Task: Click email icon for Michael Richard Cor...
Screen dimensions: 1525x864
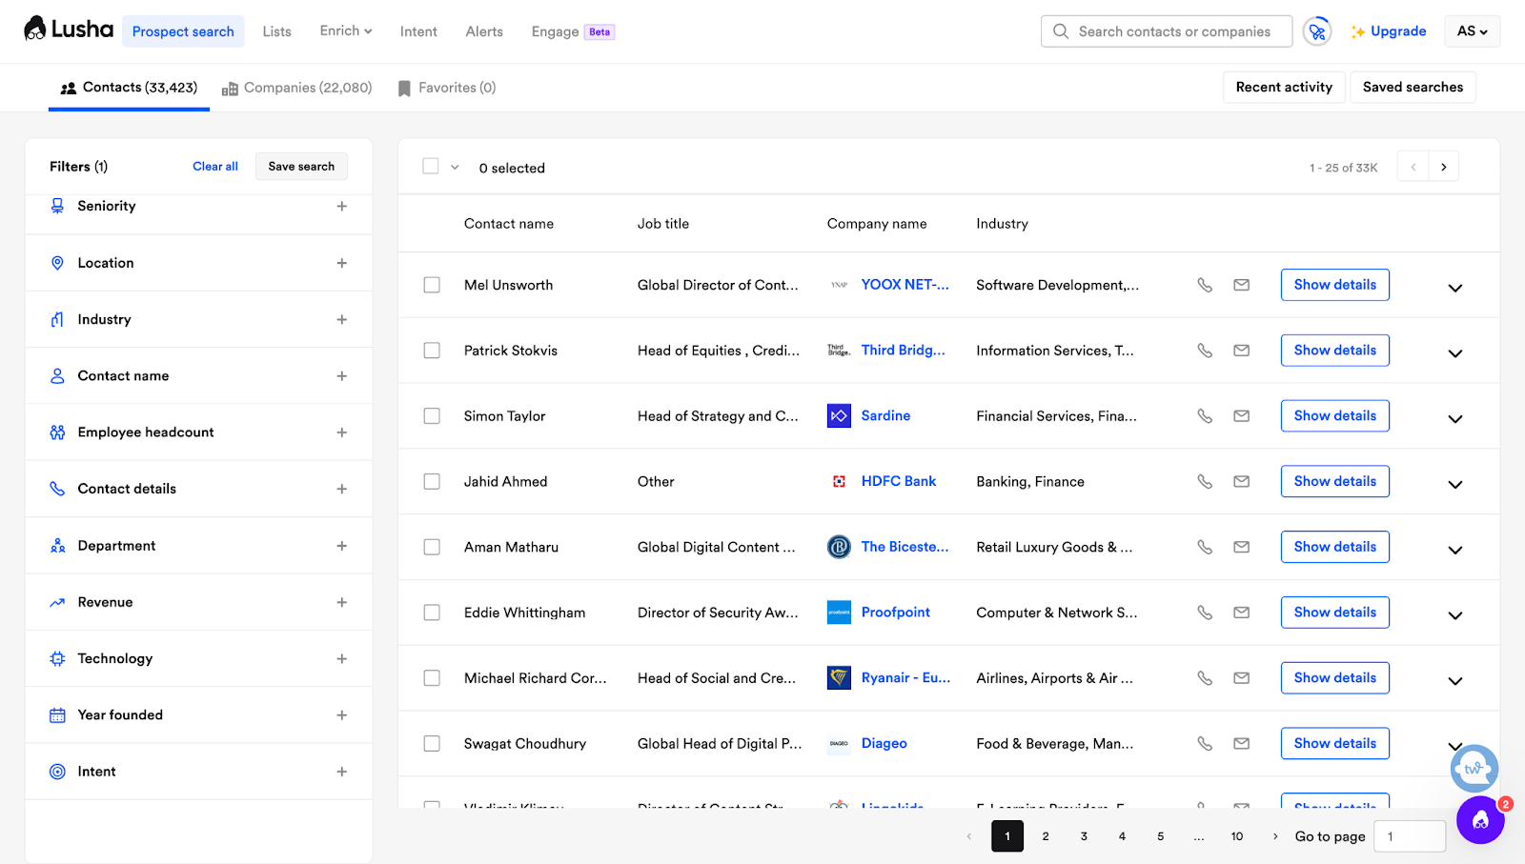Action: point(1241,678)
